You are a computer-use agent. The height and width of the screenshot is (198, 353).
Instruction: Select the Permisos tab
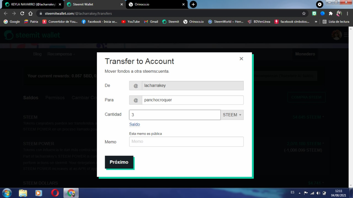coord(55,98)
